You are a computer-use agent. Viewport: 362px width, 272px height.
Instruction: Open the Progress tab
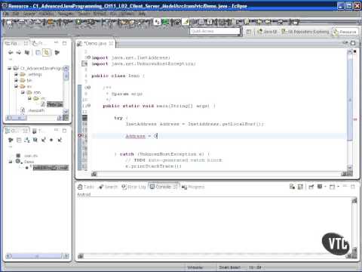193,187
